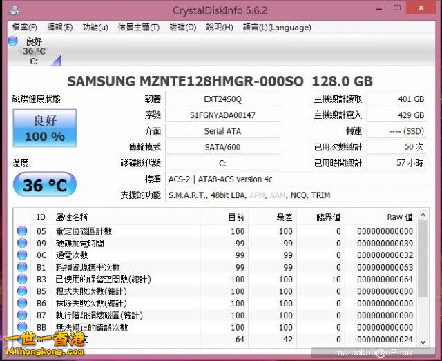
Task: Click the interface field Serial ATA
Action: point(222,131)
